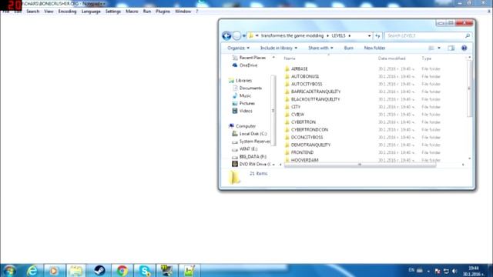
Task: Click volume icon in system tray
Action: pos(454,271)
